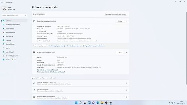The height and width of the screenshot is (105, 187).
Task: Click the black round app icon on the taskbar
Action: click(x=106, y=103)
